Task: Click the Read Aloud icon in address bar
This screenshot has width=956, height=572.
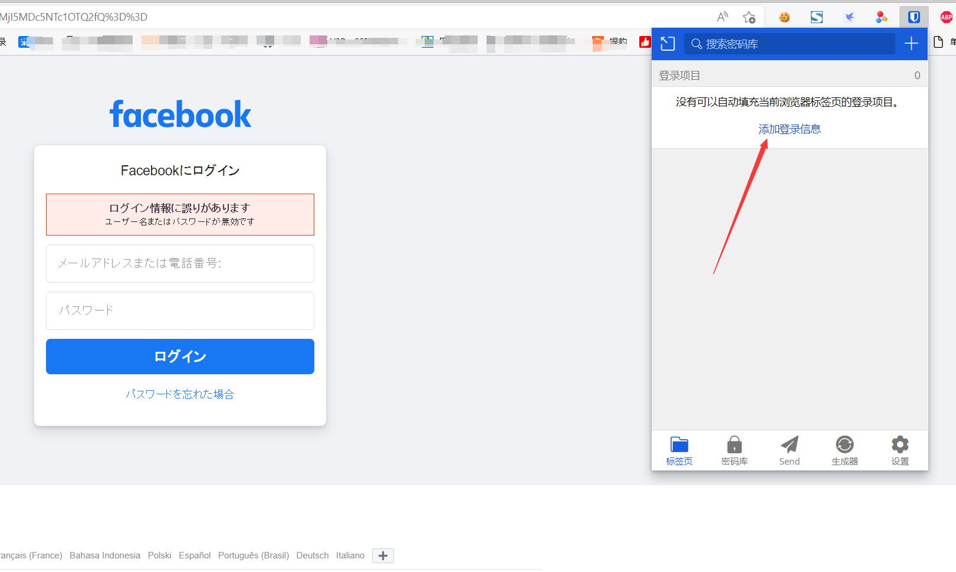Action: 722,17
